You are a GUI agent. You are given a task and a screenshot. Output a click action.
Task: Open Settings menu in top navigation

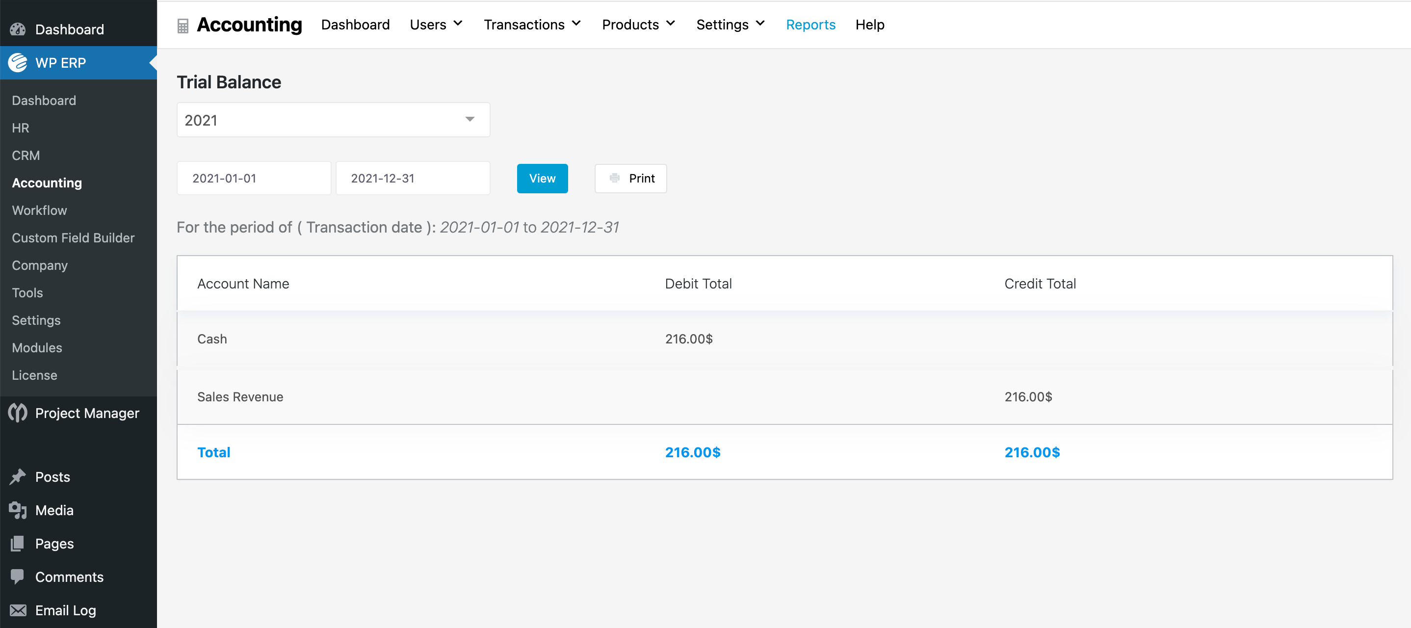coord(729,25)
